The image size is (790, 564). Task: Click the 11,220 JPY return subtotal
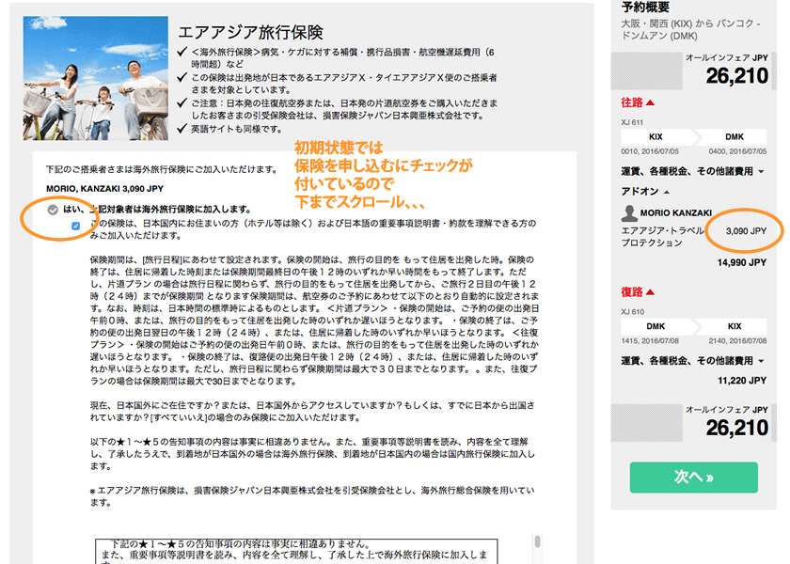[742, 381]
